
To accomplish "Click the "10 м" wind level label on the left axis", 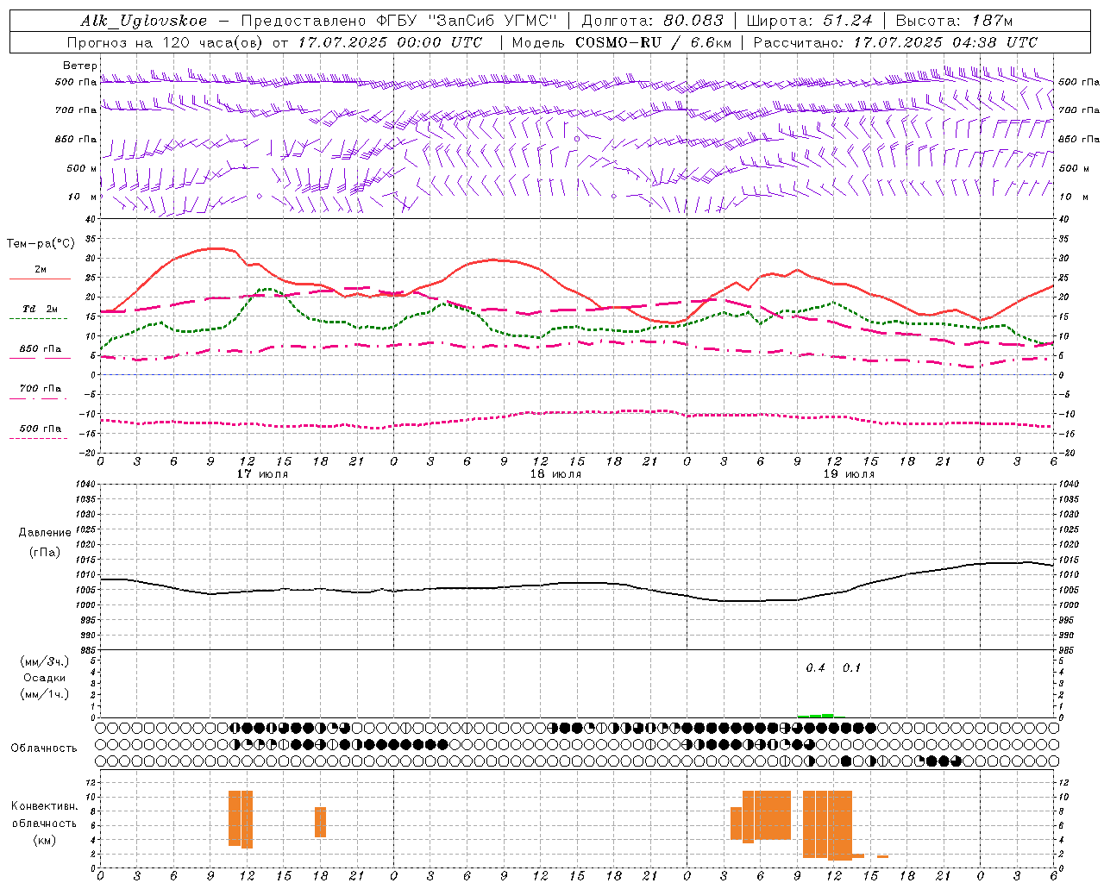I will (x=82, y=197).
